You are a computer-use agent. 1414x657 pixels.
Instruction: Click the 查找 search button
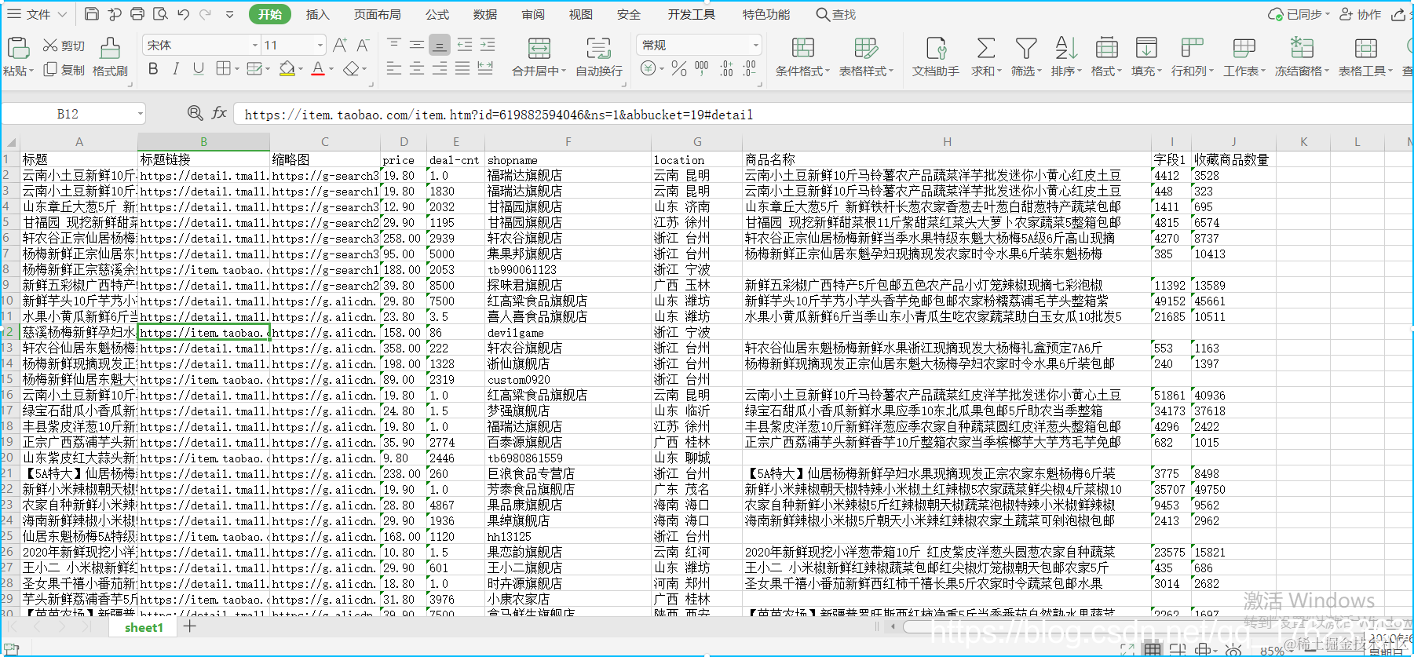click(836, 14)
